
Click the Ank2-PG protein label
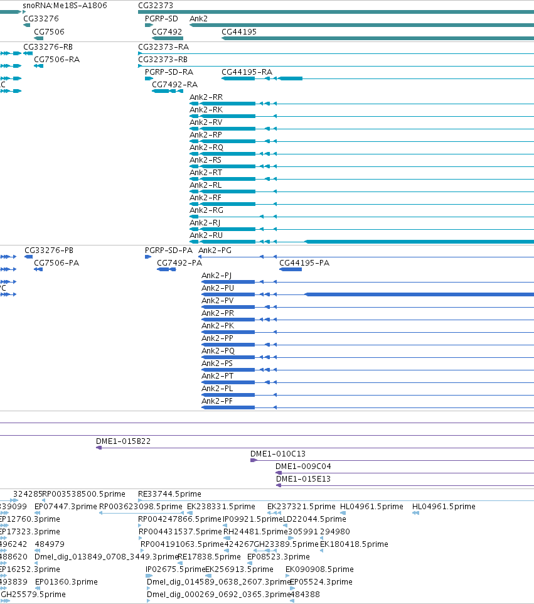[x=215, y=251]
